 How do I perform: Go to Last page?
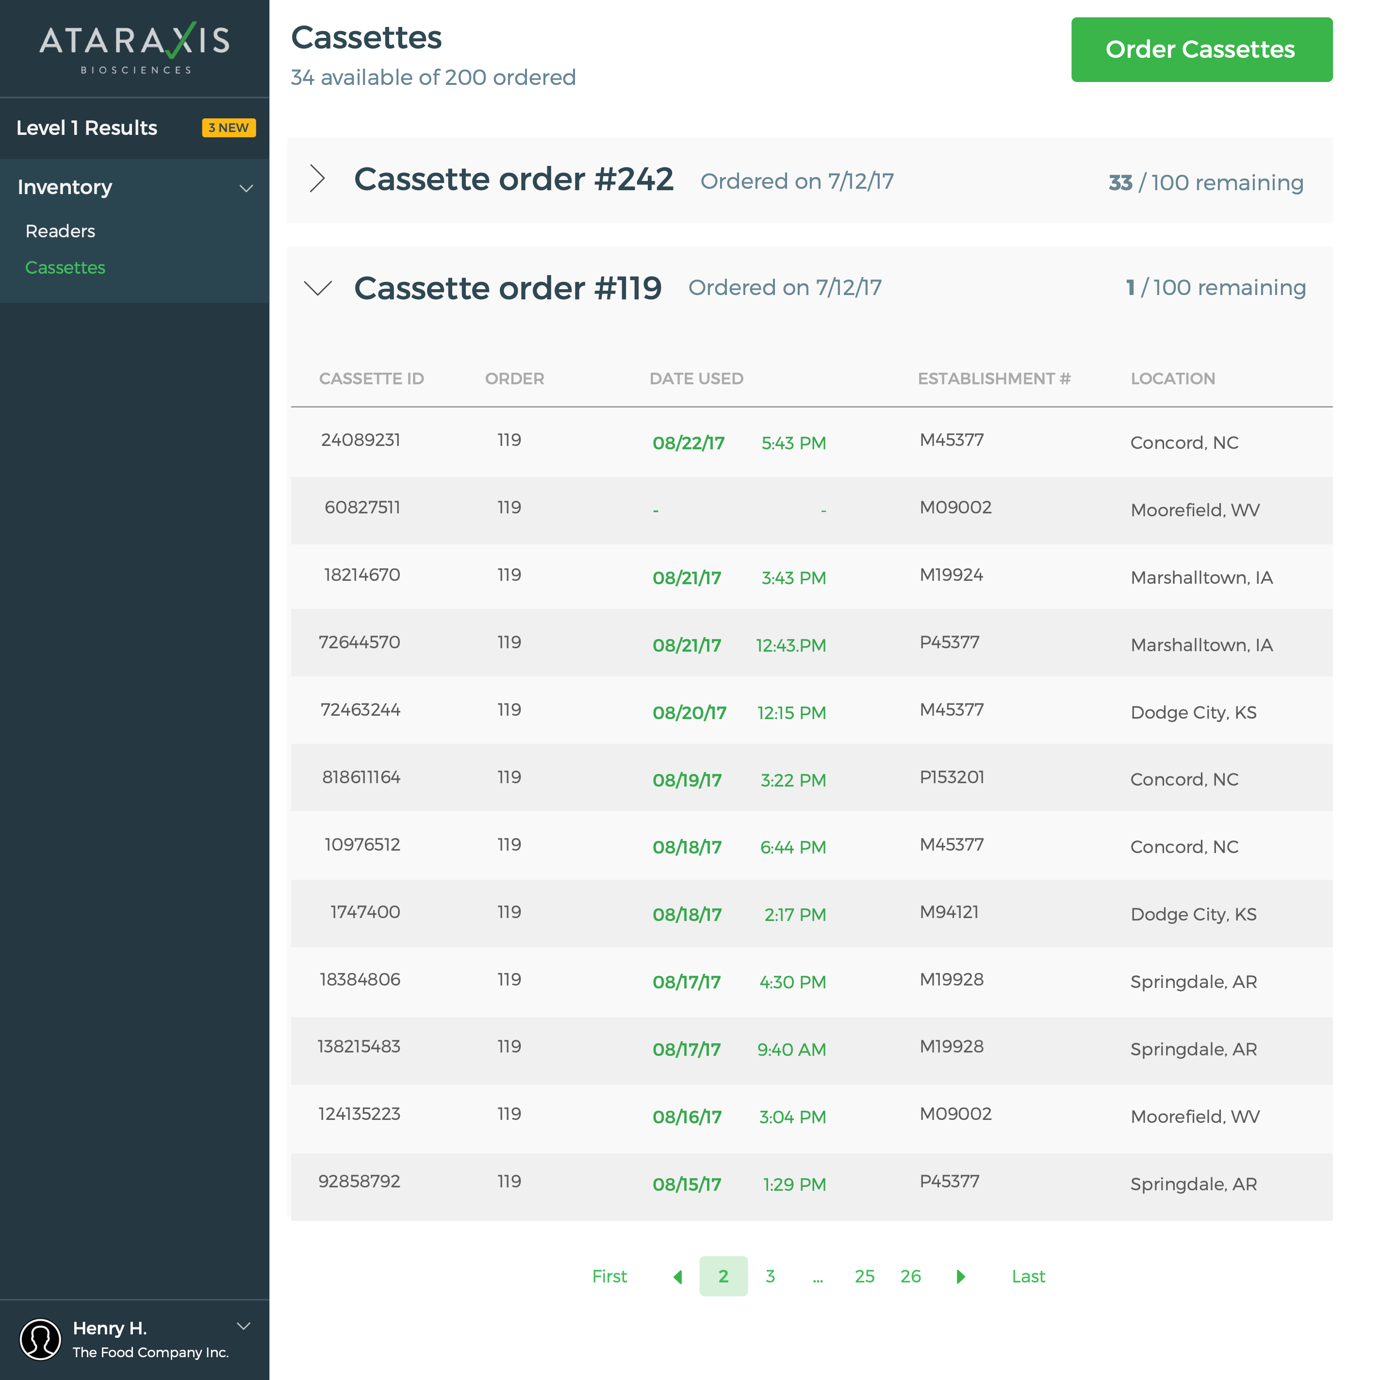click(1028, 1277)
